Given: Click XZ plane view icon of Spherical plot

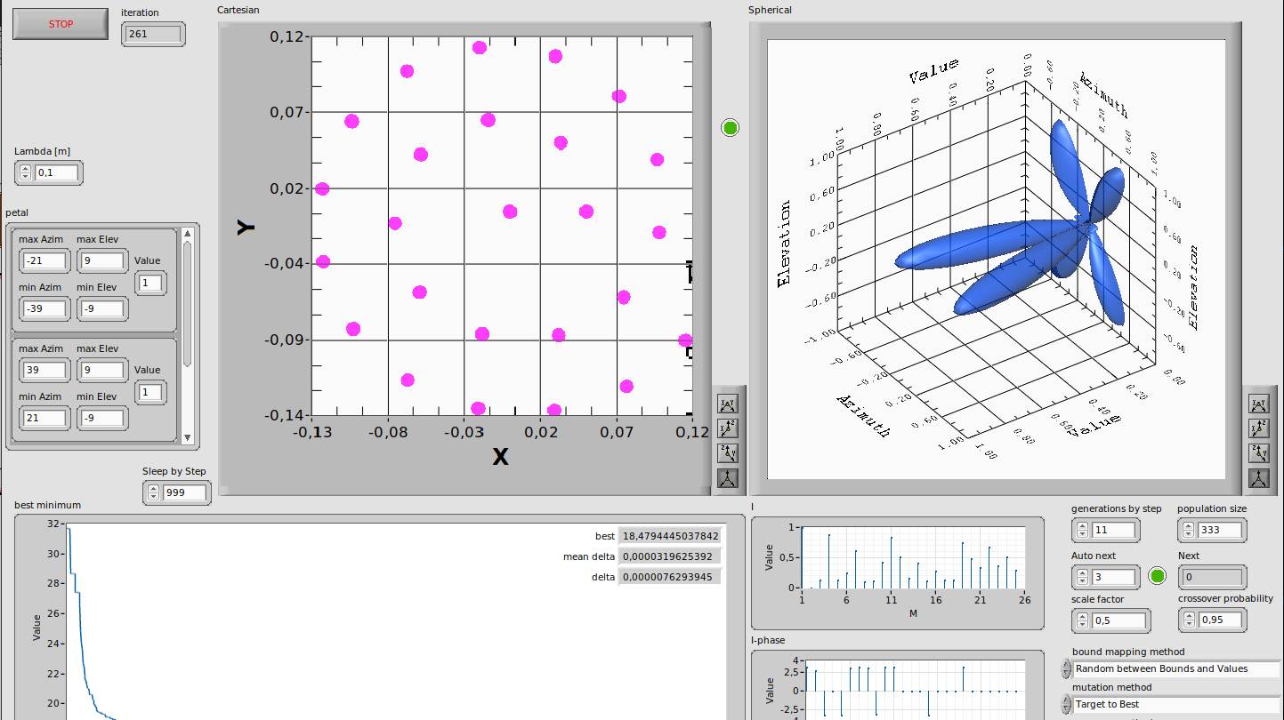Looking at the screenshot, I should (1258, 429).
